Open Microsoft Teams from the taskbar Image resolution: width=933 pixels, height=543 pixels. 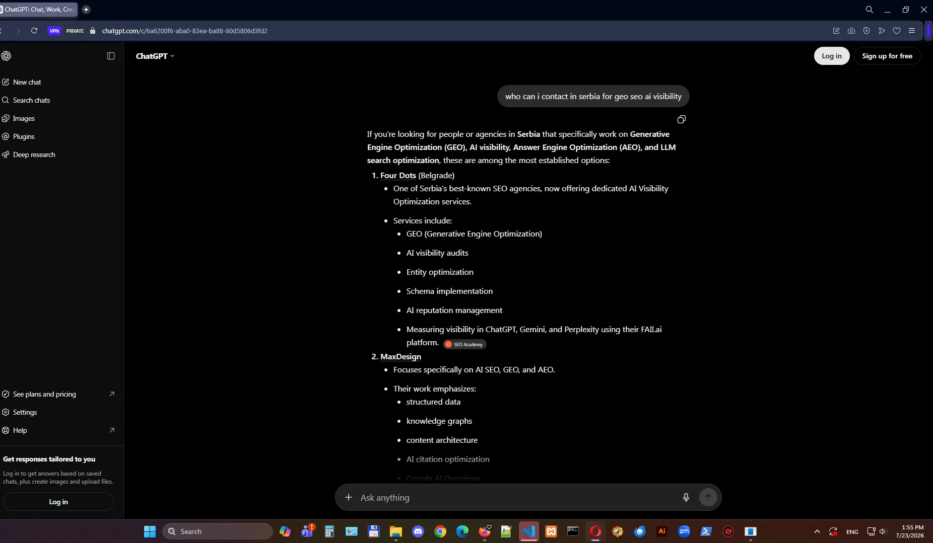[307, 531]
